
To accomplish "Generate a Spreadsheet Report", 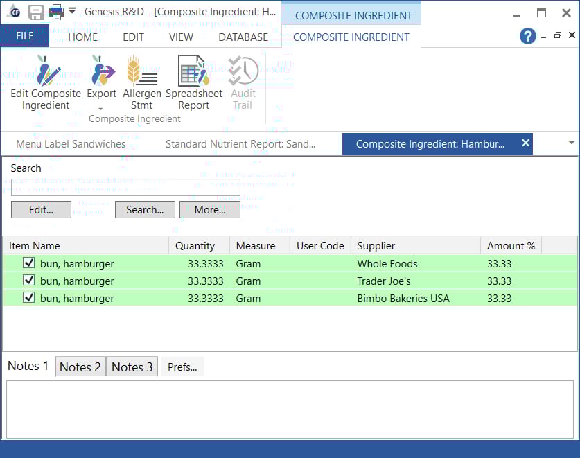I will (193, 72).
